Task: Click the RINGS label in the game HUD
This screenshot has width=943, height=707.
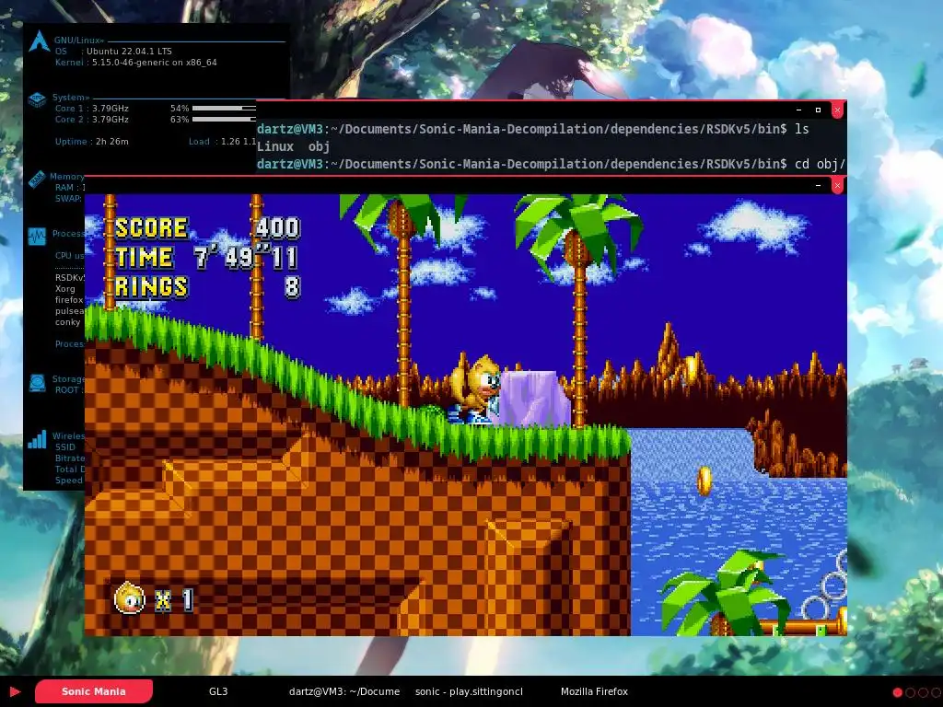Action: 152,287
